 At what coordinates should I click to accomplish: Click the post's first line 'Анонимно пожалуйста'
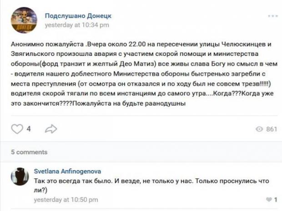click(40, 44)
